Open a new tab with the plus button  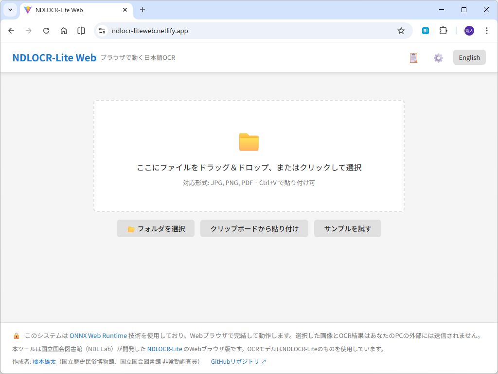143,10
